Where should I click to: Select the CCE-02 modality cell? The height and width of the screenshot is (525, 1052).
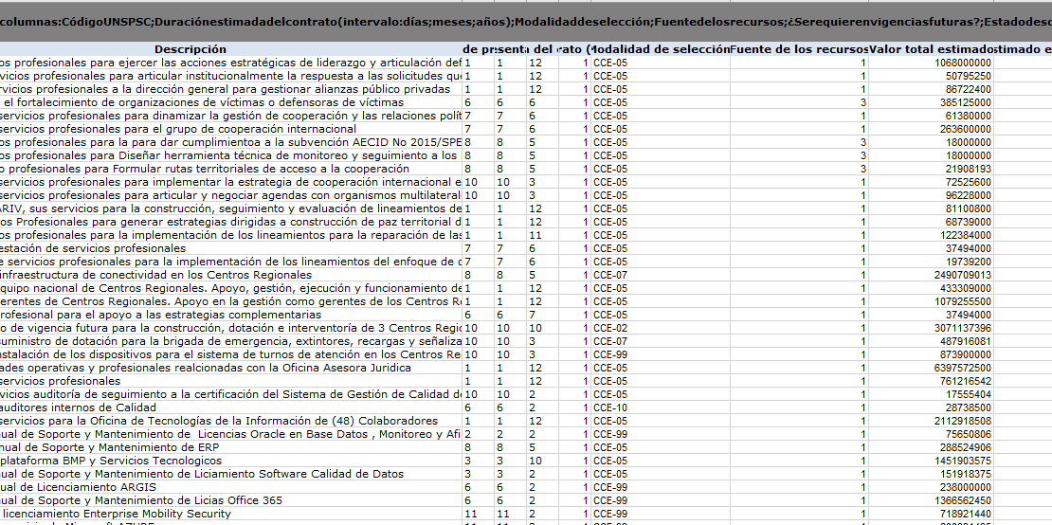[x=661, y=328]
